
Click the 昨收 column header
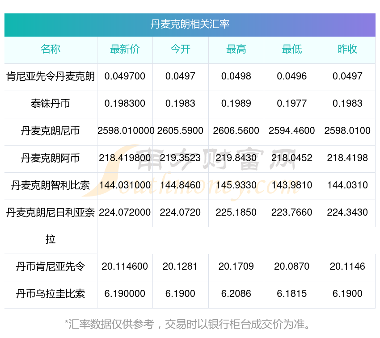point(347,49)
